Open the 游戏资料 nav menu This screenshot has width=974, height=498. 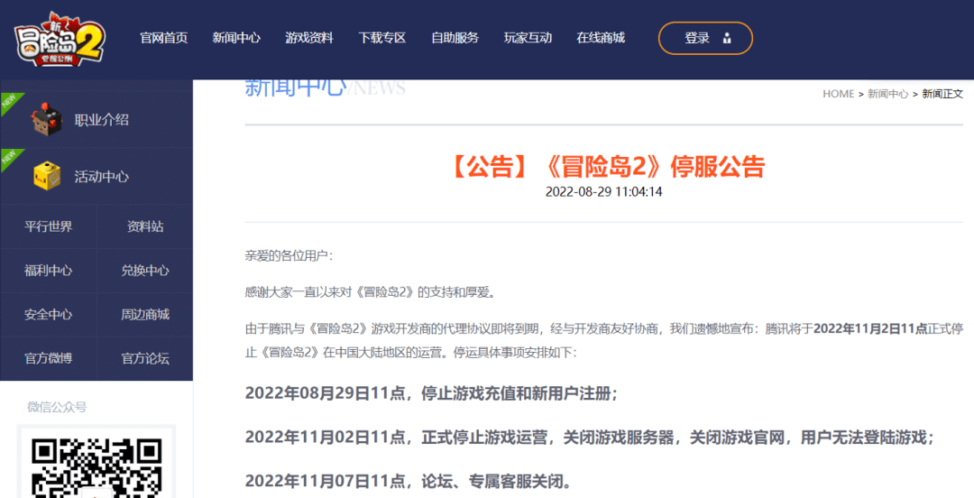309,38
